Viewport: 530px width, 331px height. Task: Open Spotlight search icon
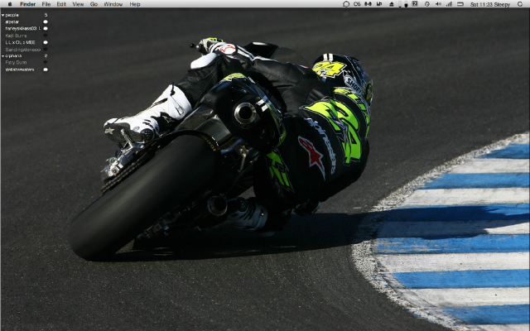(x=520, y=4)
